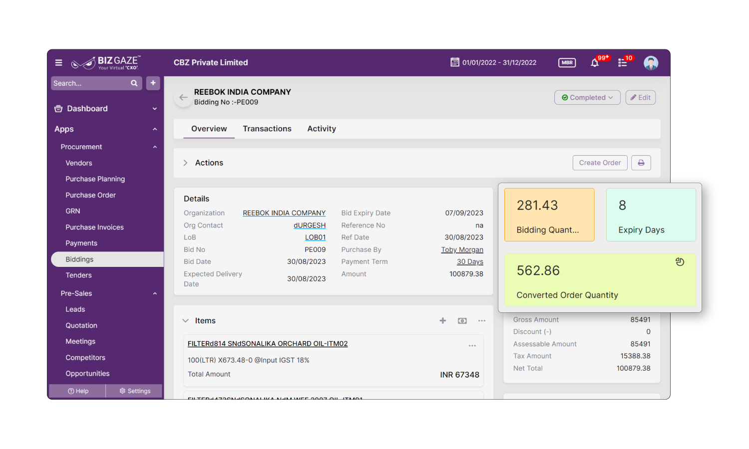
Task: Switch to the Overview tab
Action: [x=209, y=129]
